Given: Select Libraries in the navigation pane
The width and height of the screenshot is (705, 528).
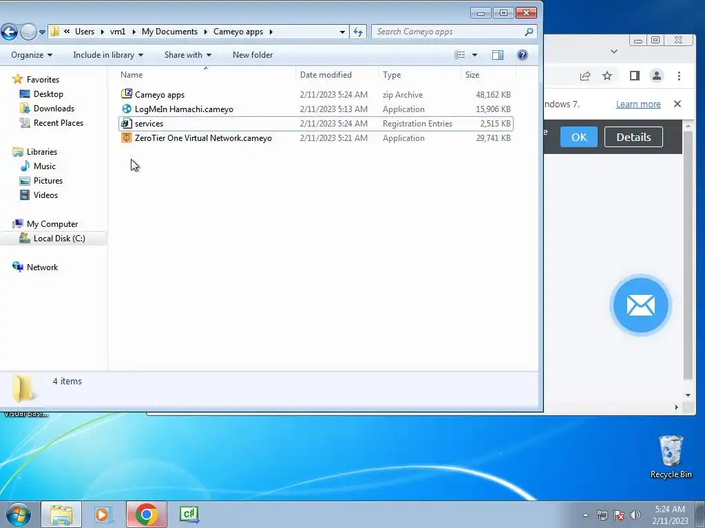Looking at the screenshot, I should click(41, 152).
